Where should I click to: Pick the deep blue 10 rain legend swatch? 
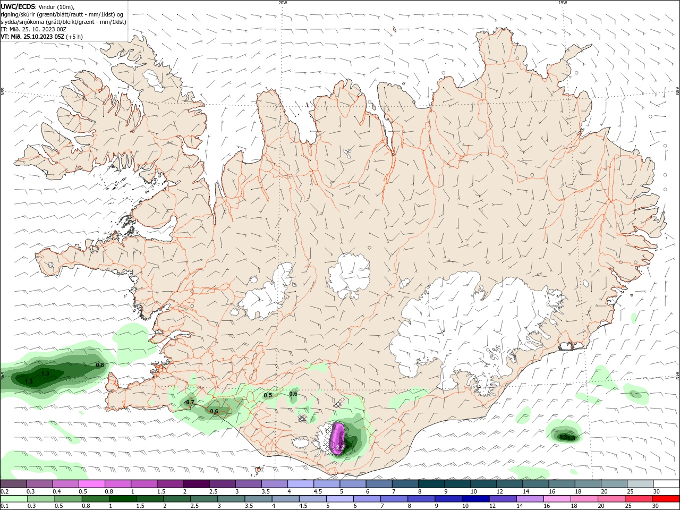pyautogui.click(x=476, y=499)
